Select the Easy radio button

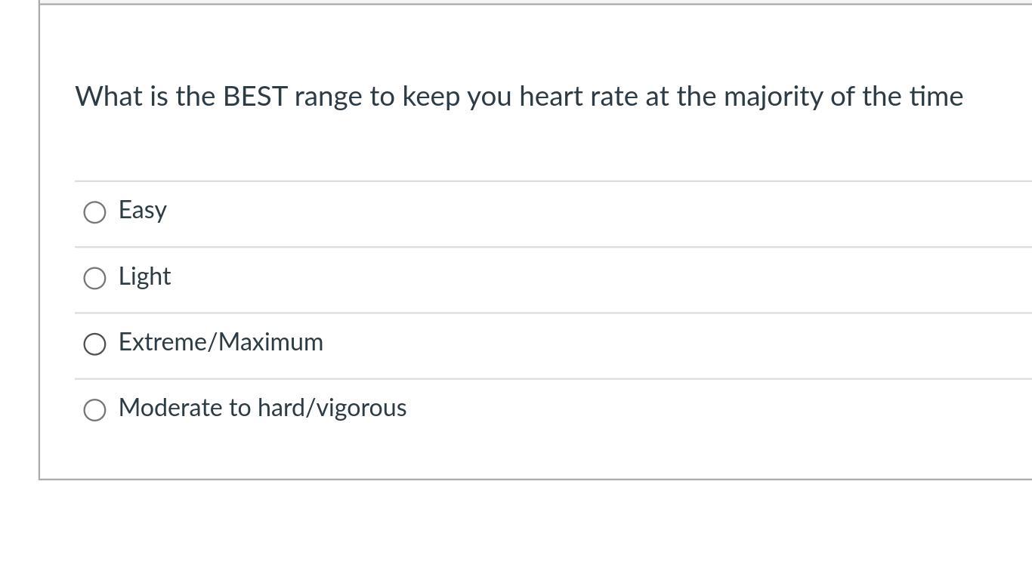[x=94, y=212]
